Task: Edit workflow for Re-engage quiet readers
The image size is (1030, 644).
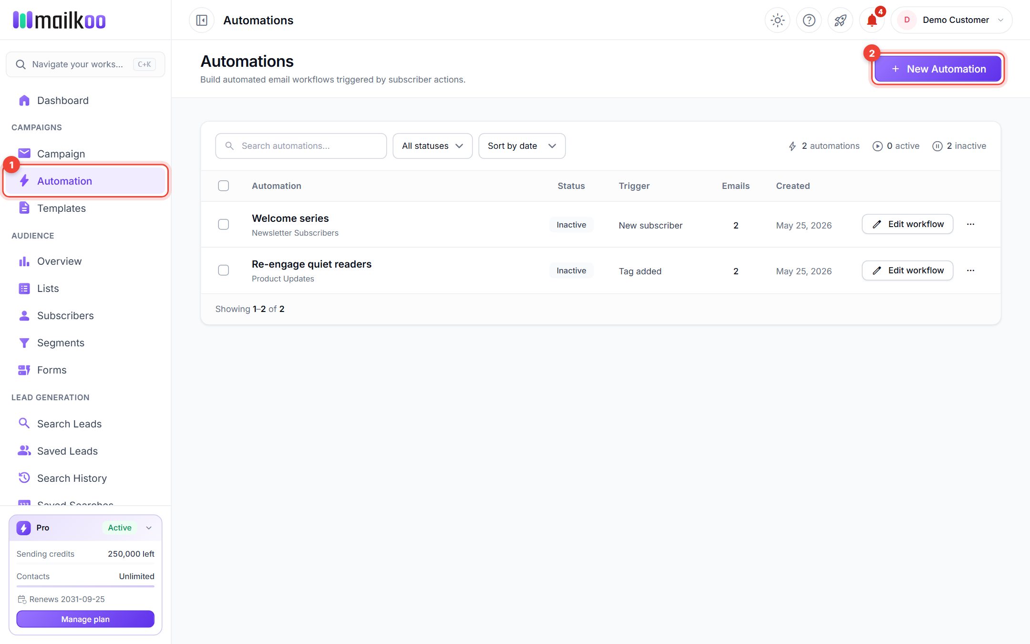Action: point(907,270)
